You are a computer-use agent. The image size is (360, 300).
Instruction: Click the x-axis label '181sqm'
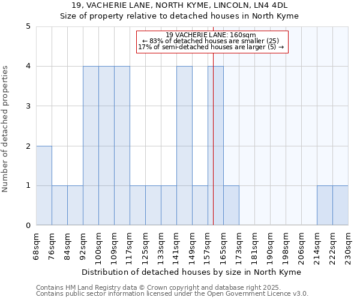pos(254,249)
